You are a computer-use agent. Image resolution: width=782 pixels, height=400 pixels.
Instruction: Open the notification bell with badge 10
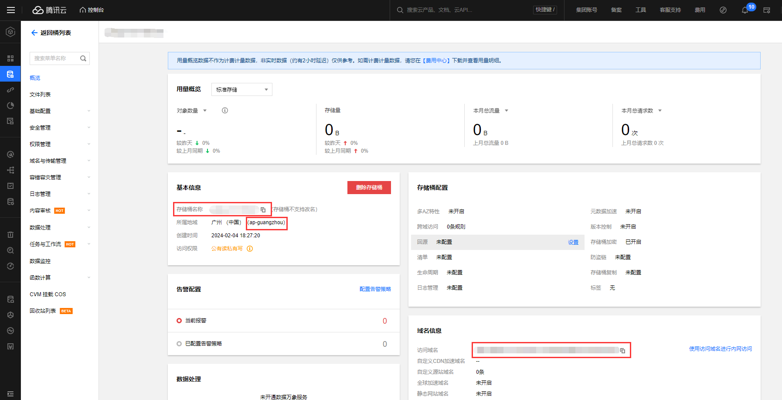[745, 10]
